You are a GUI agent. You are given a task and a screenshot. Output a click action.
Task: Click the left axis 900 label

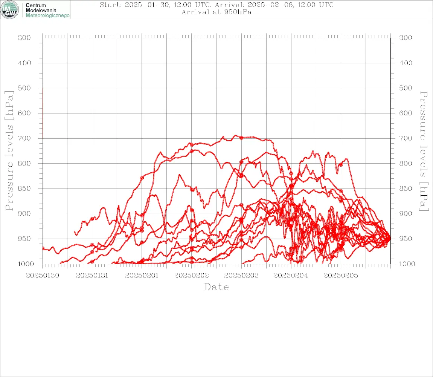(24, 213)
